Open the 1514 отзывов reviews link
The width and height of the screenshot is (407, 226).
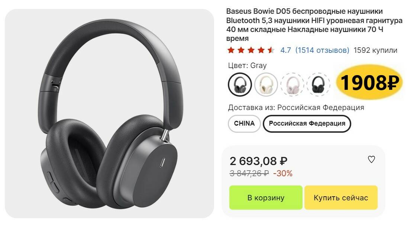322,50
